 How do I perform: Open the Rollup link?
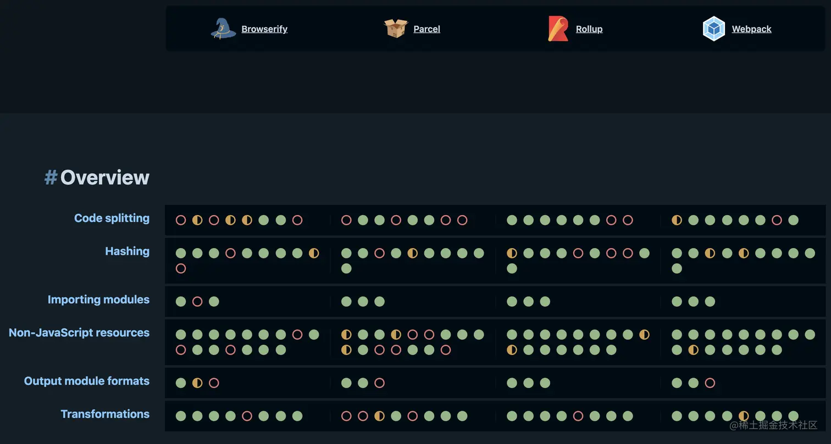(x=589, y=29)
